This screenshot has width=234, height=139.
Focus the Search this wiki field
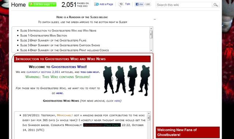click(x=184, y=5)
